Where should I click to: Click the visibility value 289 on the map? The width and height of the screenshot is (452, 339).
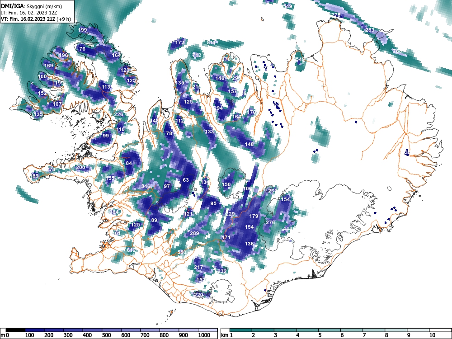[194, 233]
